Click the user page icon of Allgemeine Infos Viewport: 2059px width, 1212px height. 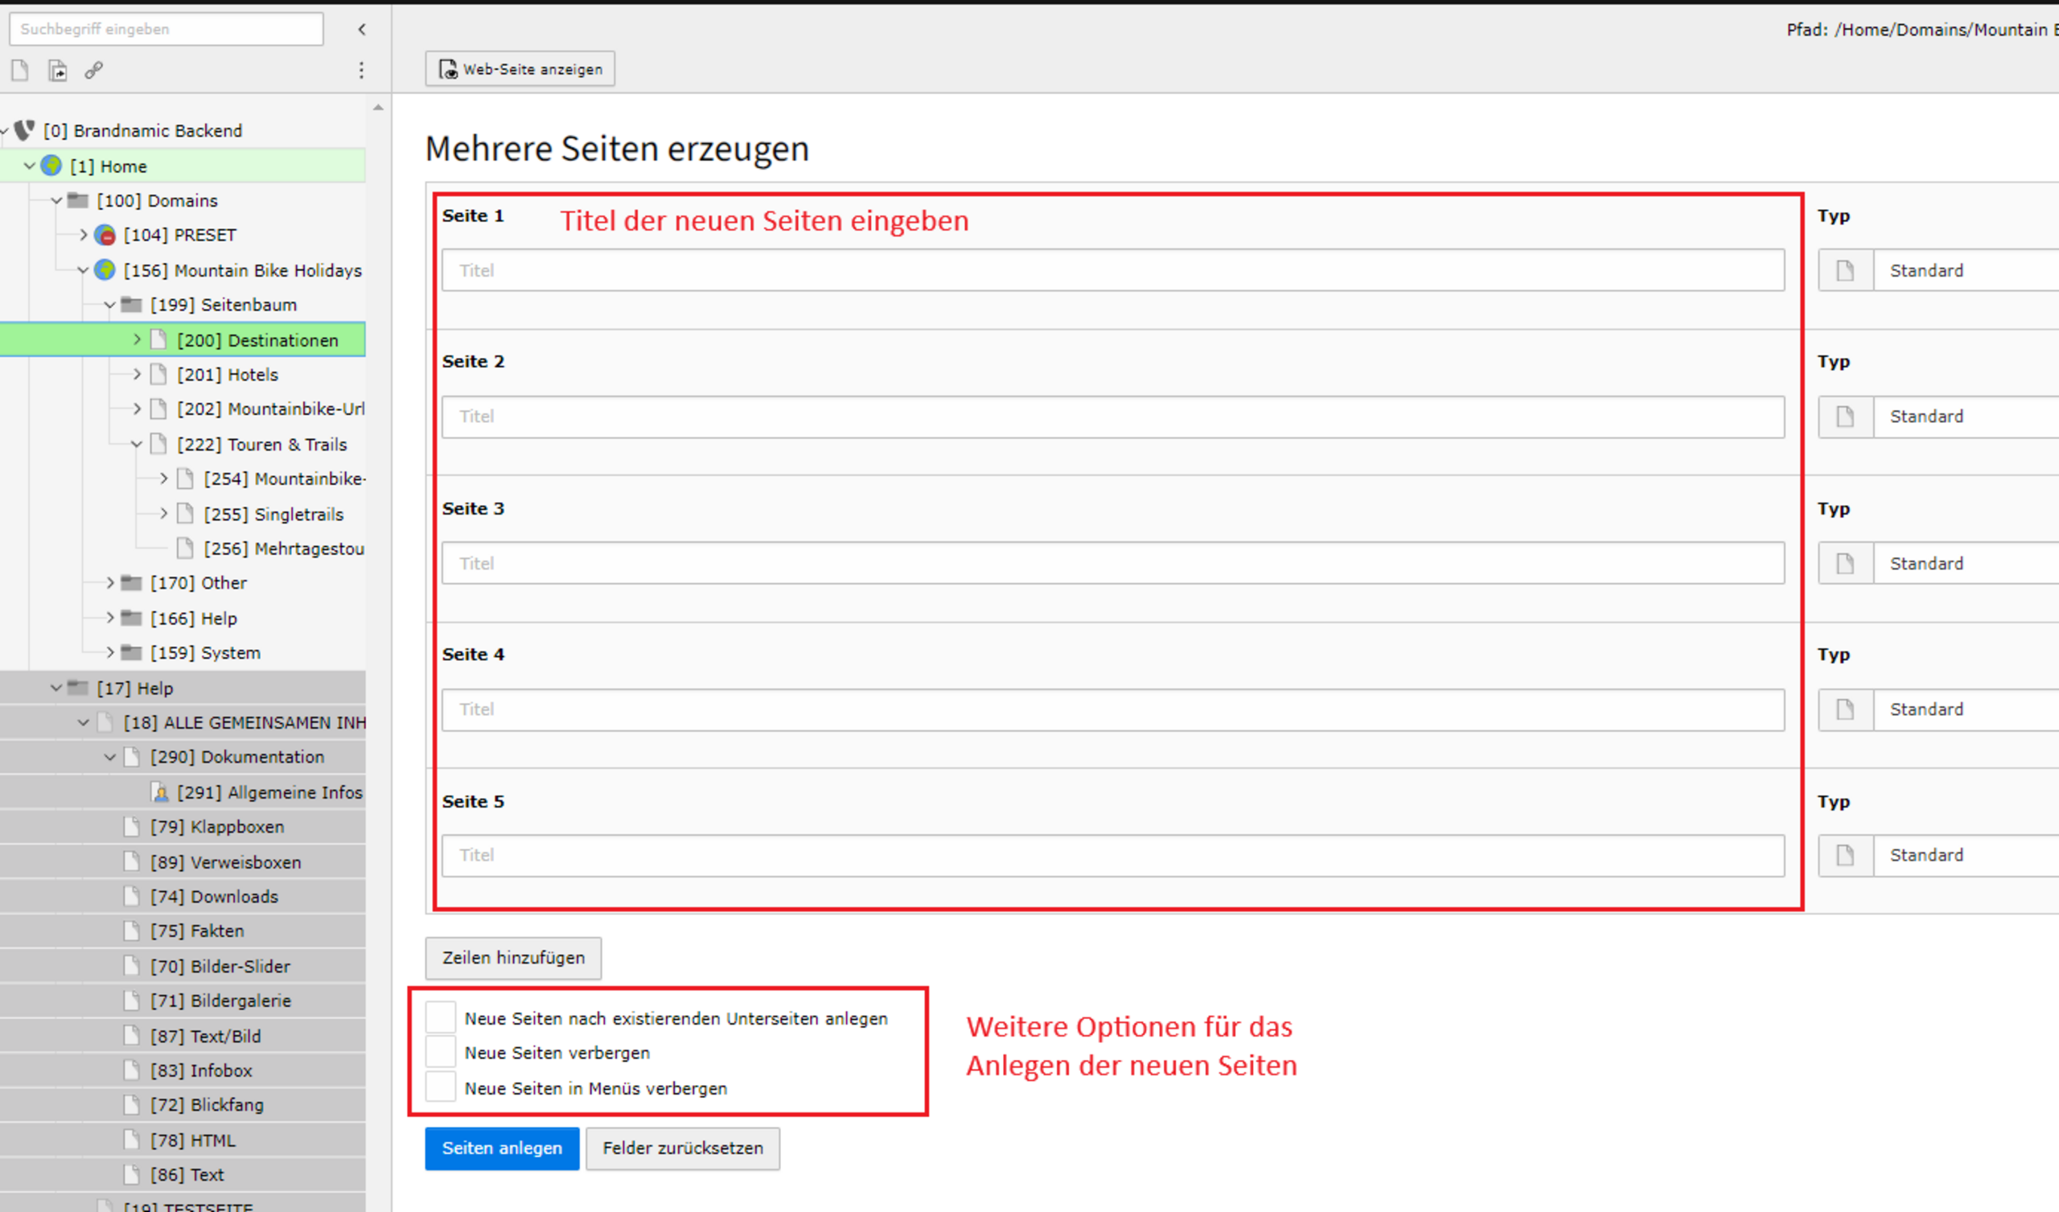click(161, 792)
